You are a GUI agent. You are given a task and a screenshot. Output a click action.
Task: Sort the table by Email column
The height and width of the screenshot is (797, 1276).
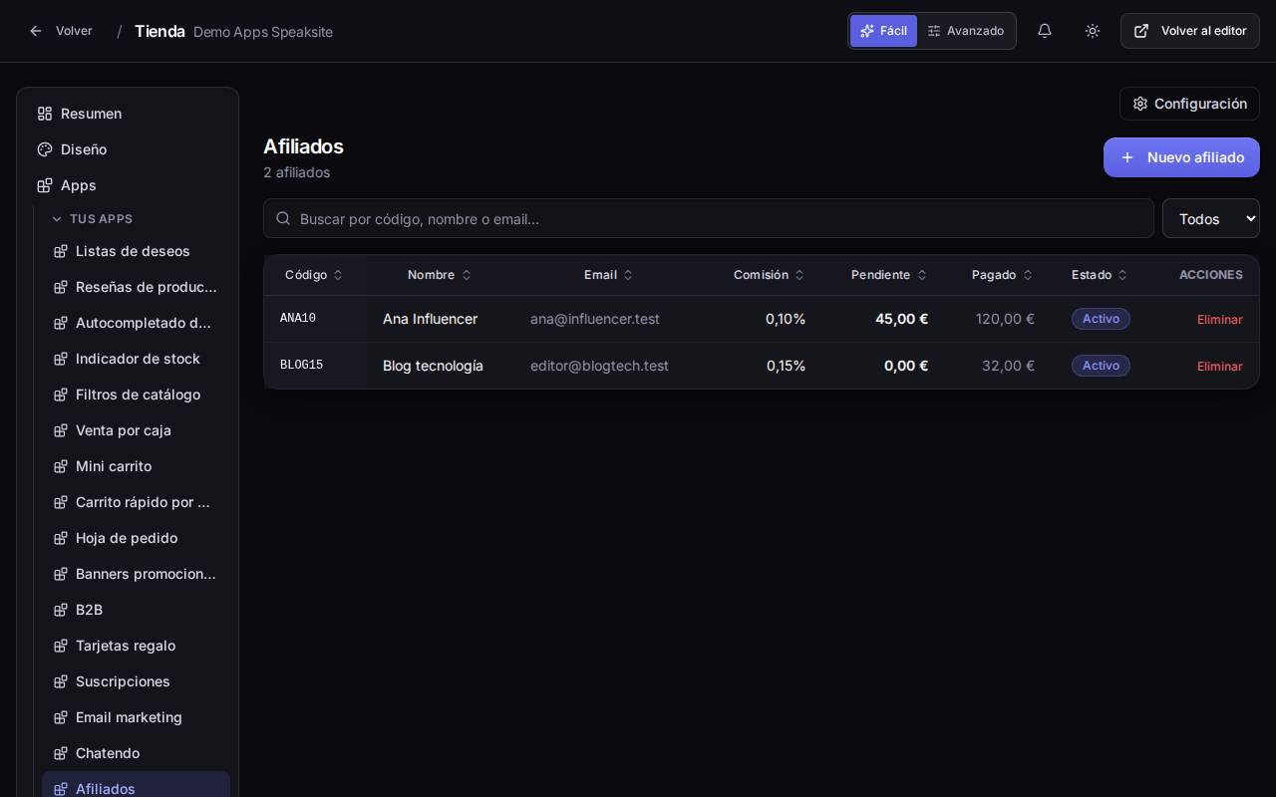(609, 275)
